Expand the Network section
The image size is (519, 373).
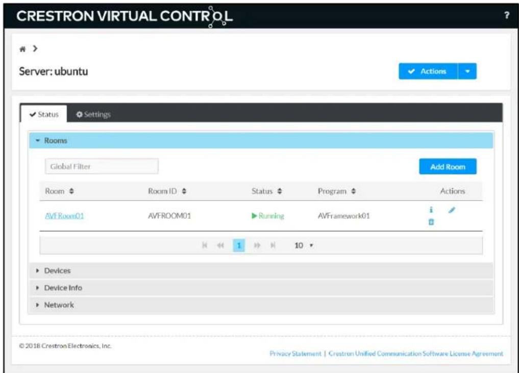[261, 305]
